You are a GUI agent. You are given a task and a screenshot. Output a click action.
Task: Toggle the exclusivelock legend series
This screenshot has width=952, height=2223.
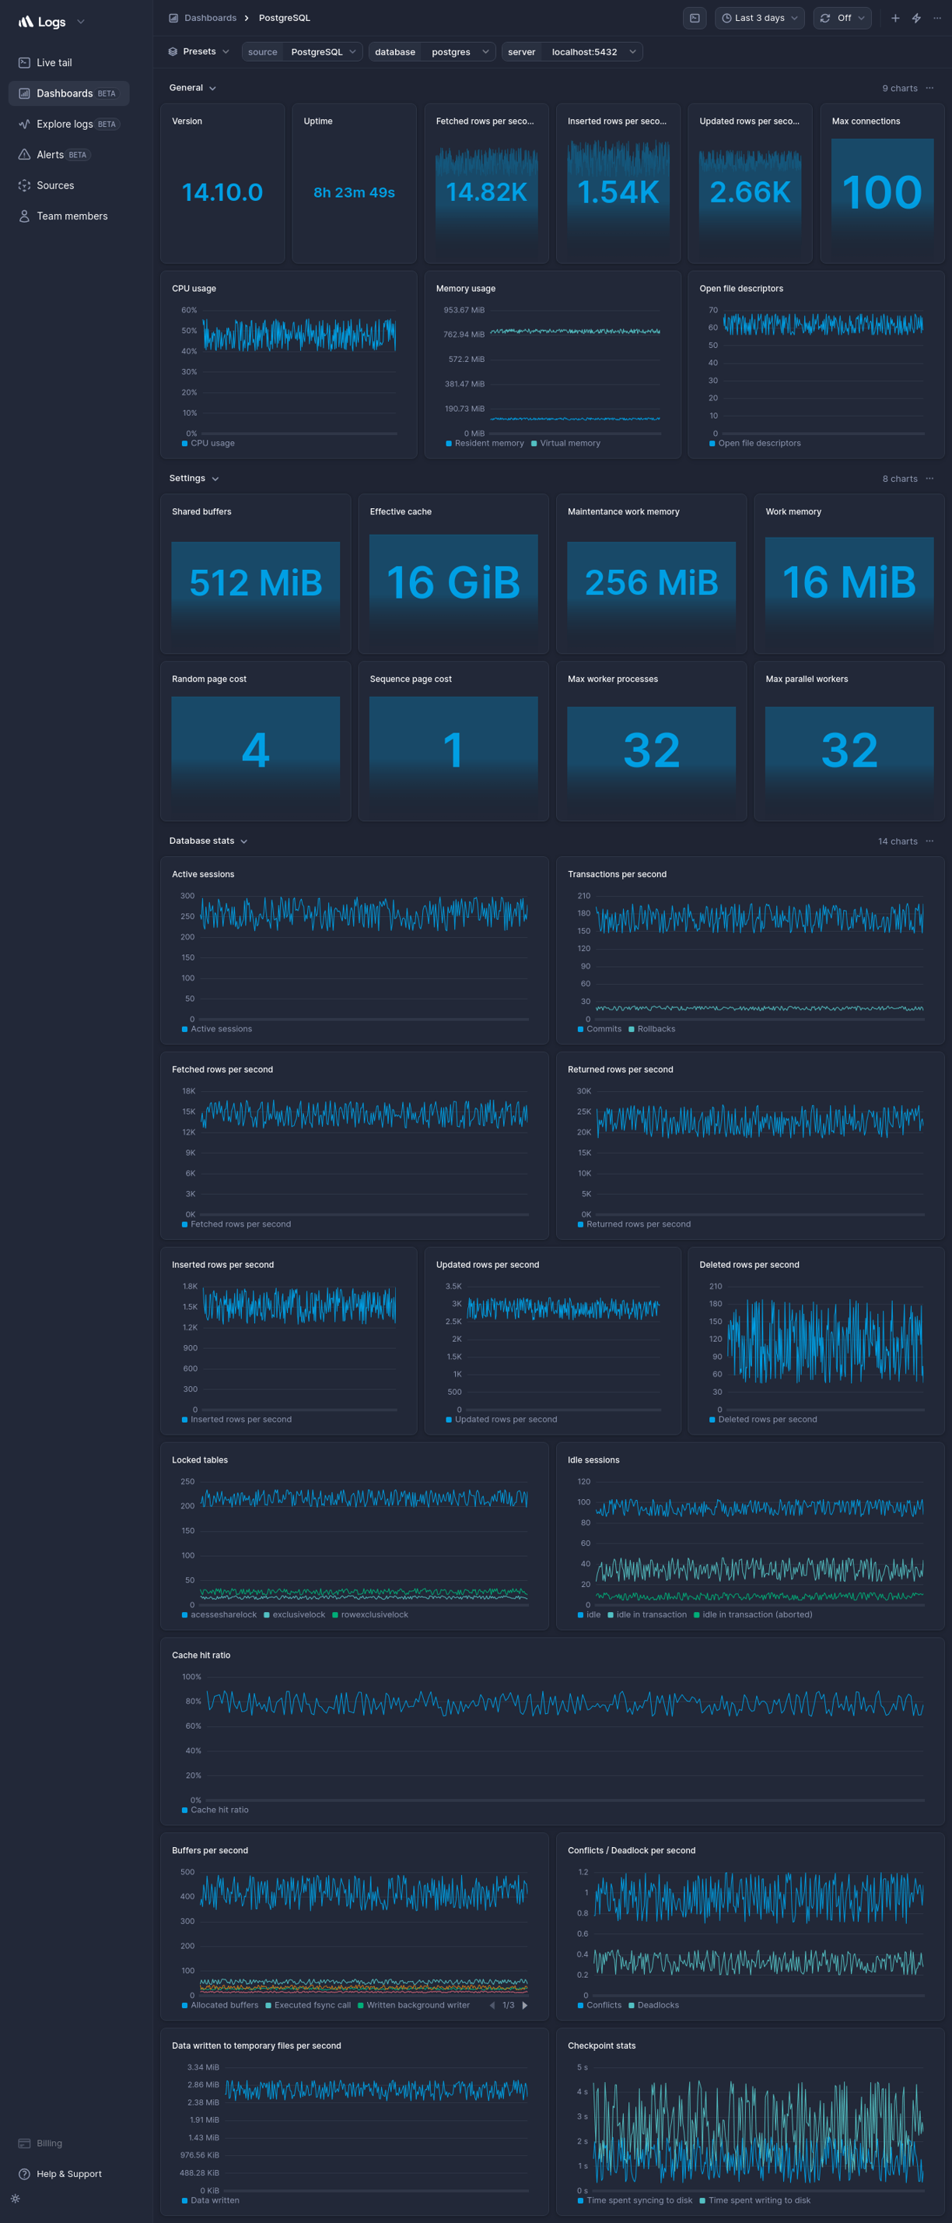coord(294,1614)
